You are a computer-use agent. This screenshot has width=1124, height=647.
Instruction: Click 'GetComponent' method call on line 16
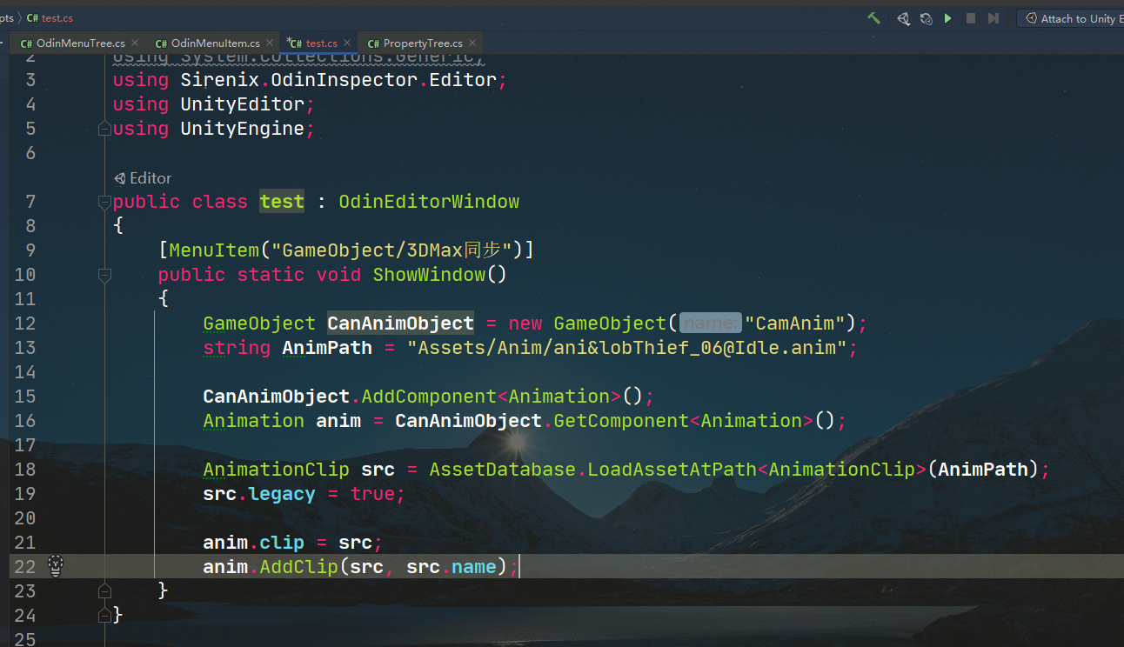click(621, 421)
